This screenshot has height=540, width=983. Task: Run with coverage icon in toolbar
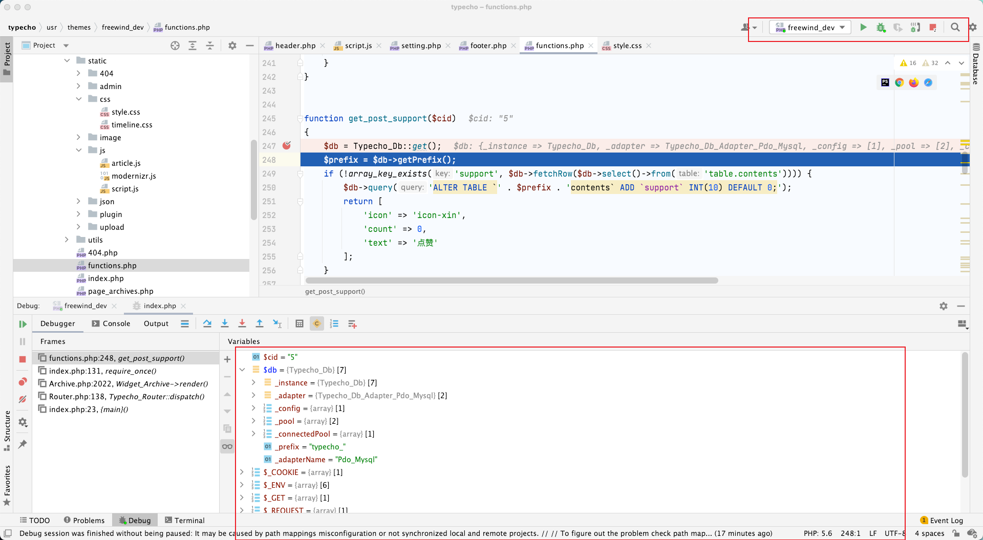click(x=898, y=27)
